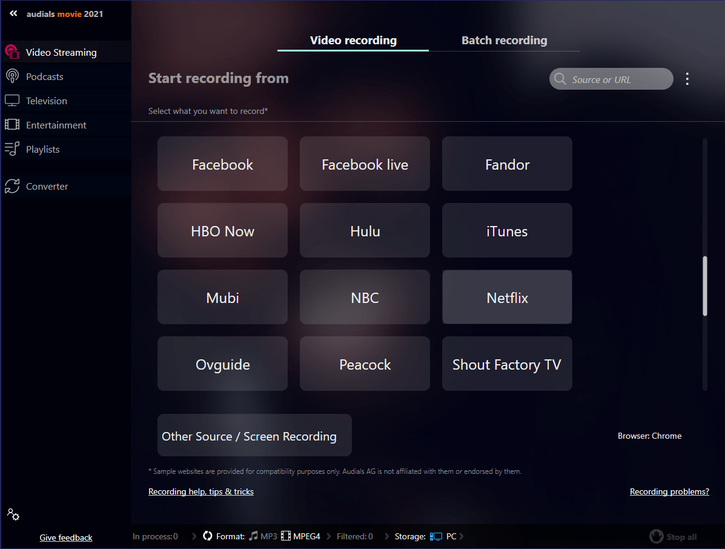Open account settings via gear icon
This screenshot has height=549, width=725.
pos(13,514)
